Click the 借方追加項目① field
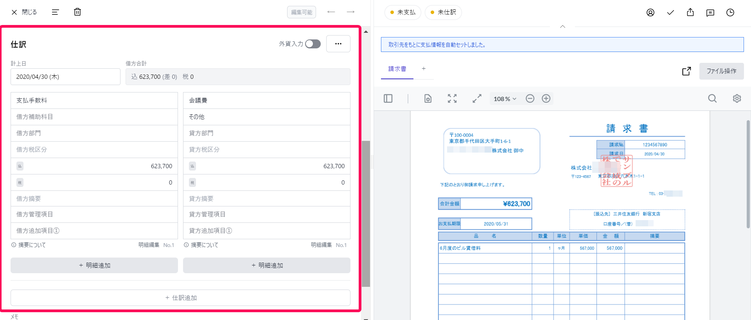This screenshot has height=320, width=751. click(94, 231)
